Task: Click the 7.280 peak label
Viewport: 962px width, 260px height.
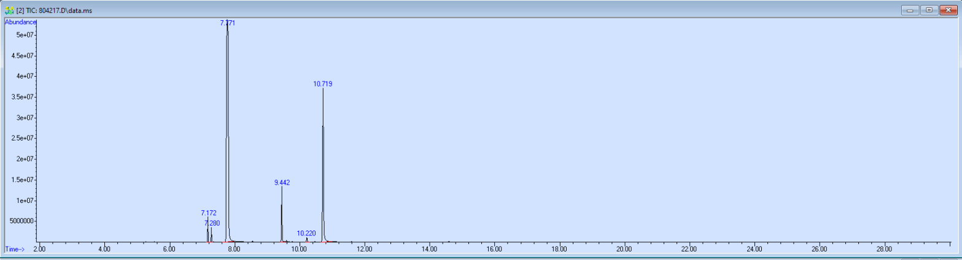Action: coord(212,223)
